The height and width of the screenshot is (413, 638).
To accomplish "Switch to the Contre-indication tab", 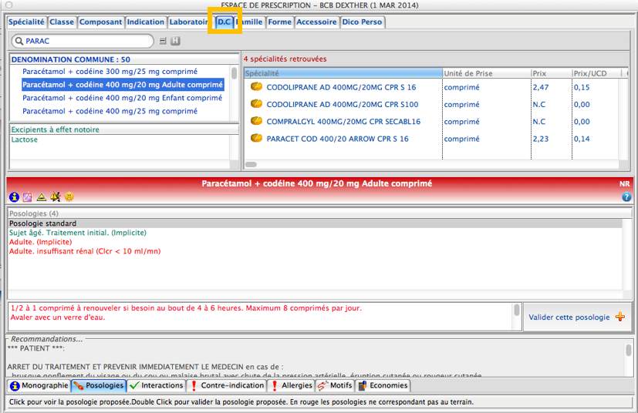I will coord(228,385).
